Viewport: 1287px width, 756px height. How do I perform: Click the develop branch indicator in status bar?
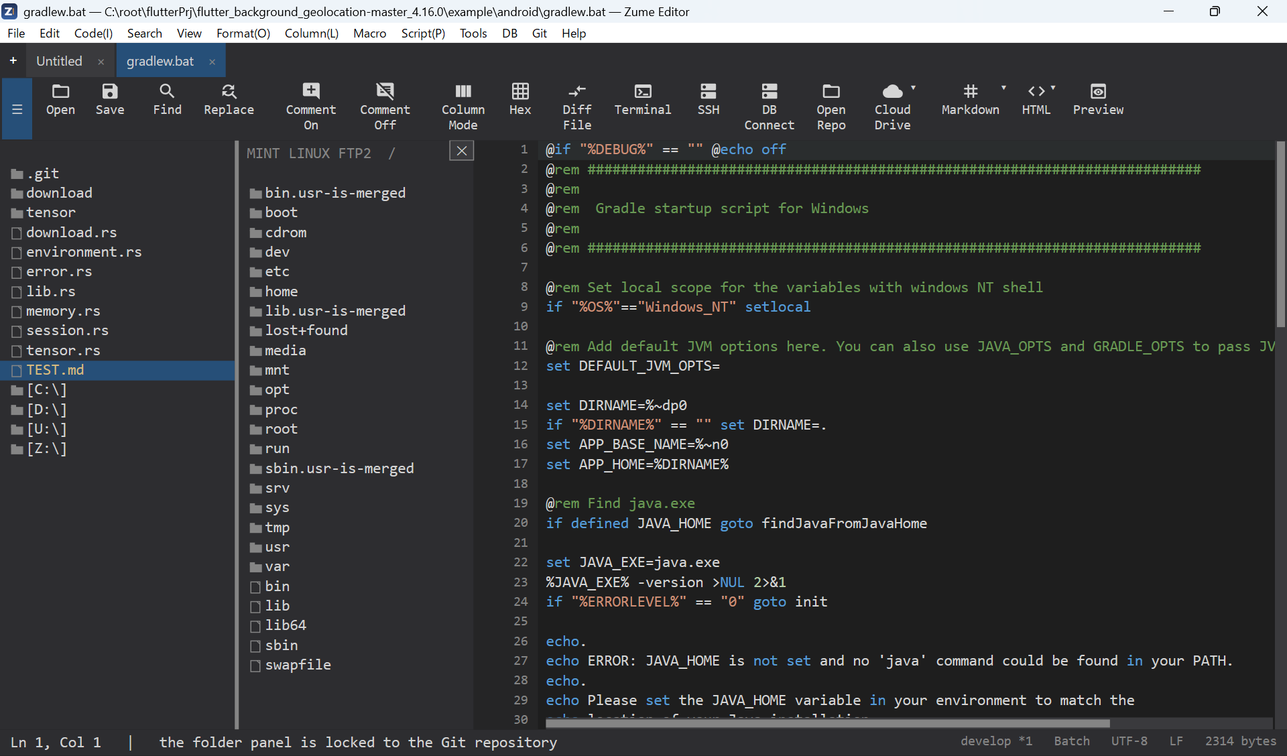tap(996, 741)
